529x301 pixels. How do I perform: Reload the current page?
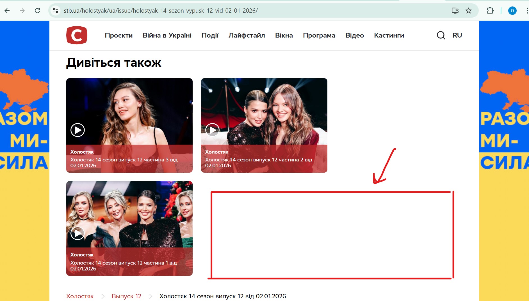(37, 11)
